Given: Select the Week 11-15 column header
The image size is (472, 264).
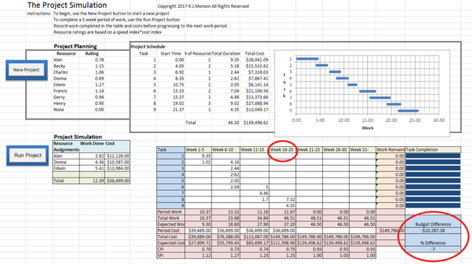Looking at the screenshot, I should (x=254, y=149).
